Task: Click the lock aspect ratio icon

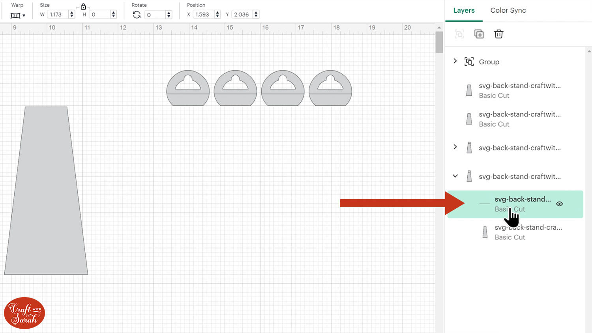Action: point(83,6)
